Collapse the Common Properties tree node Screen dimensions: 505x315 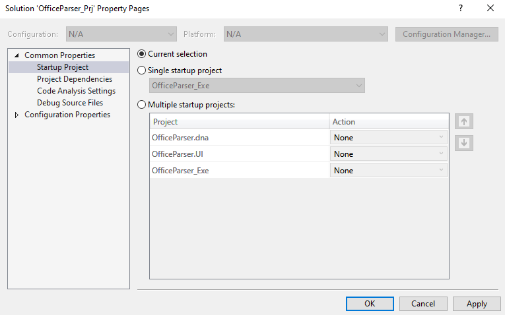tap(17, 55)
